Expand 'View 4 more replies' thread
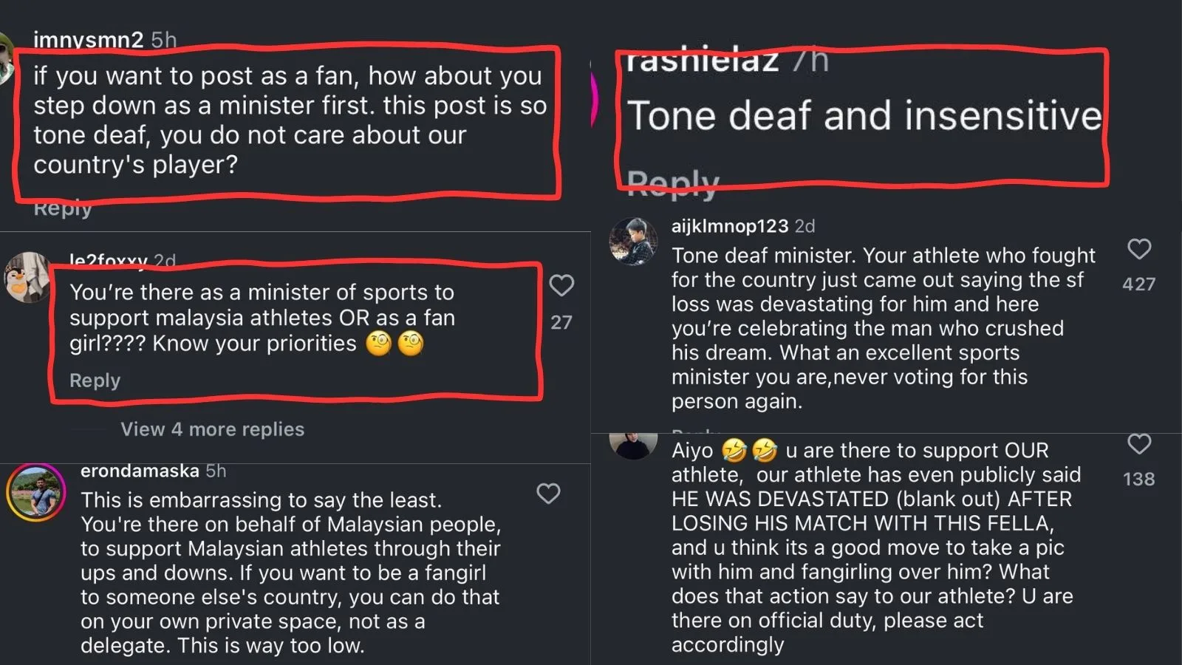The height and width of the screenshot is (665, 1182). pos(212,429)
